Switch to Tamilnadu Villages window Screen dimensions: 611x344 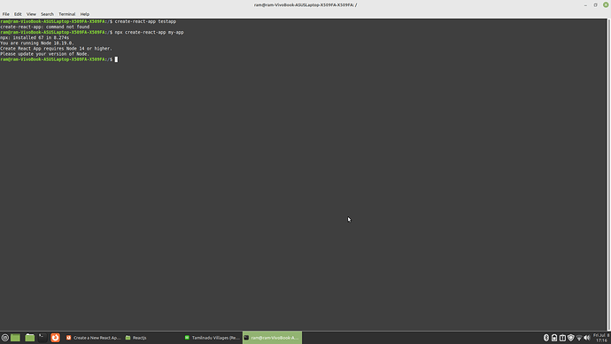pos(213,338)
